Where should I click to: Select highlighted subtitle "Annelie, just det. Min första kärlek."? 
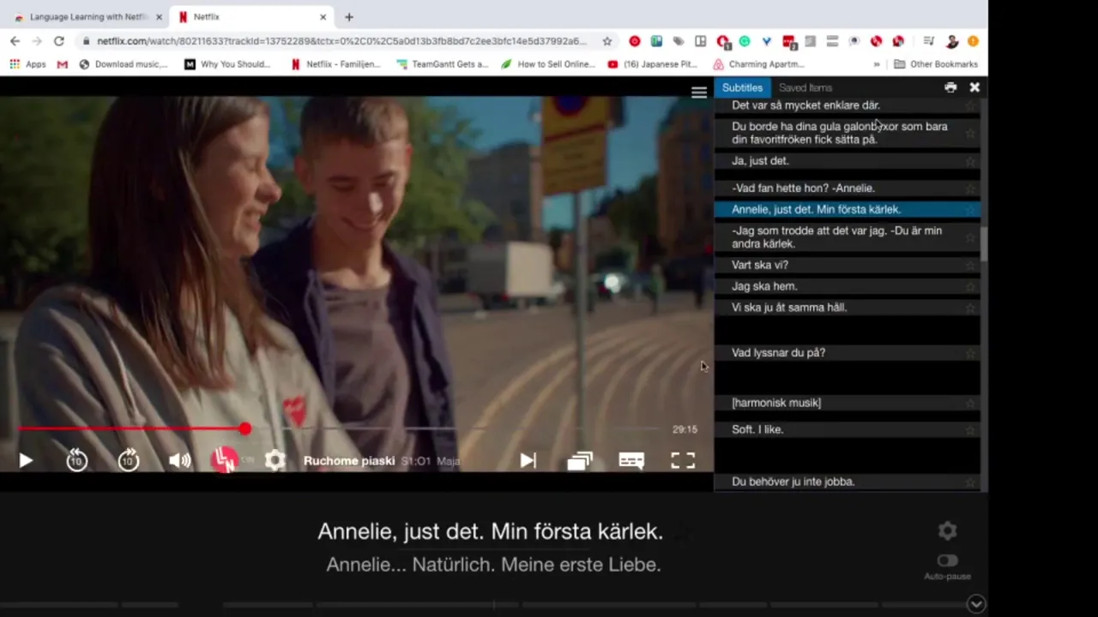pos(848,209)
